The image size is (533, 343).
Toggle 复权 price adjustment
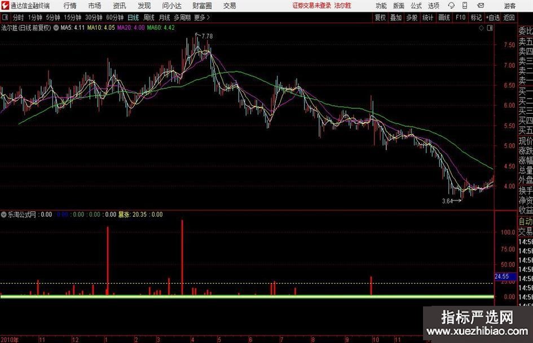[x=381, y=17]
